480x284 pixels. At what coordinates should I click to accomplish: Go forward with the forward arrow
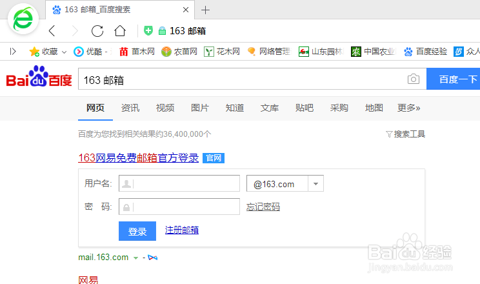[x=75, y=31]
